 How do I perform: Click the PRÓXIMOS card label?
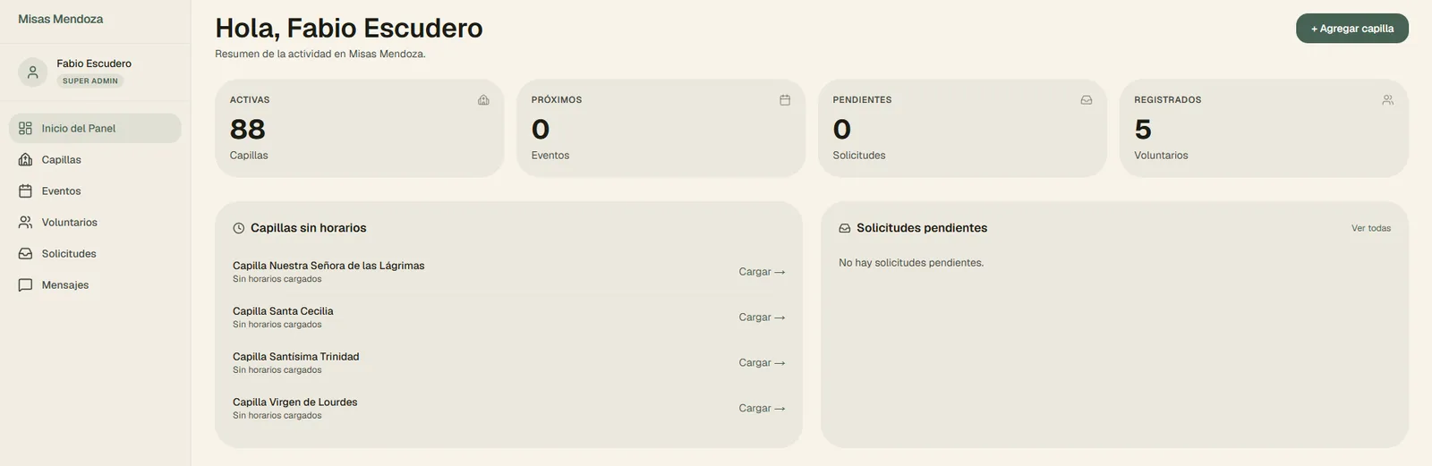(557, 100)
